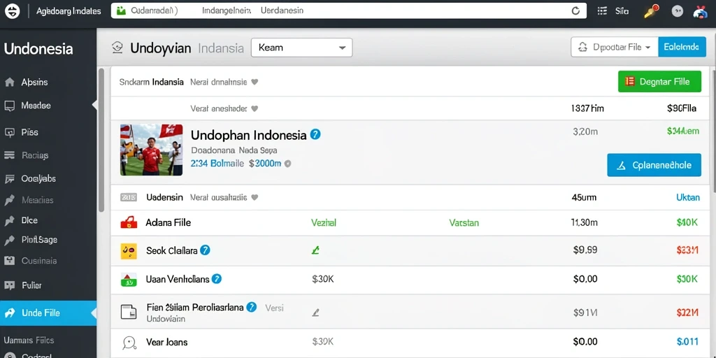
Task: Click the green Vezhal column label
Action: pos(324,223)
